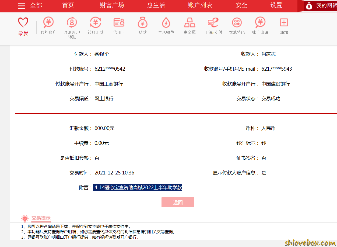Open 注册账户转账 icon
Viewport: 337px width, 247px height.
pos(72,22)
